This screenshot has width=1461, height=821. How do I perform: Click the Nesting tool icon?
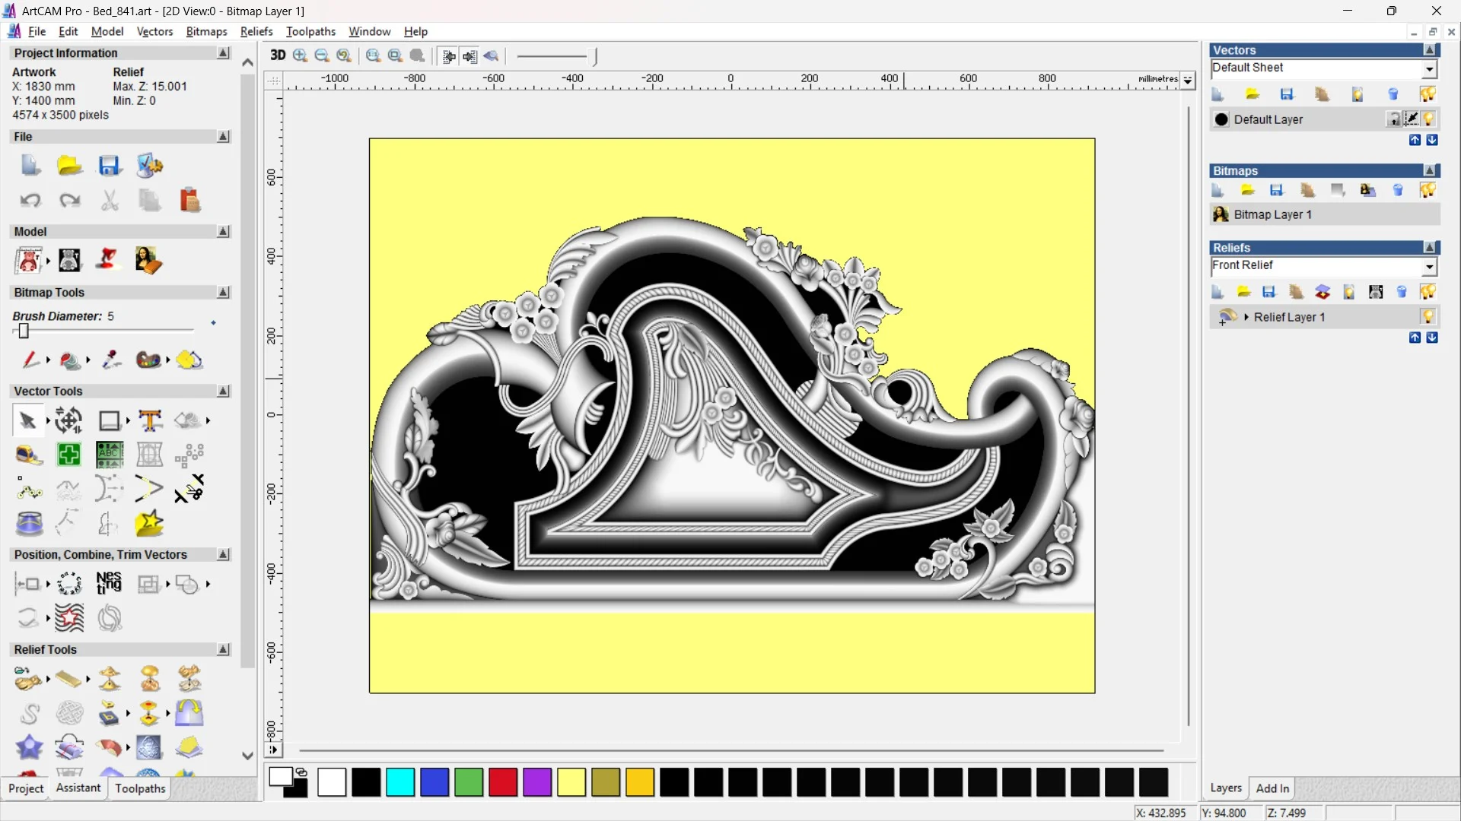pyautogui.click(x=109, y=584)
